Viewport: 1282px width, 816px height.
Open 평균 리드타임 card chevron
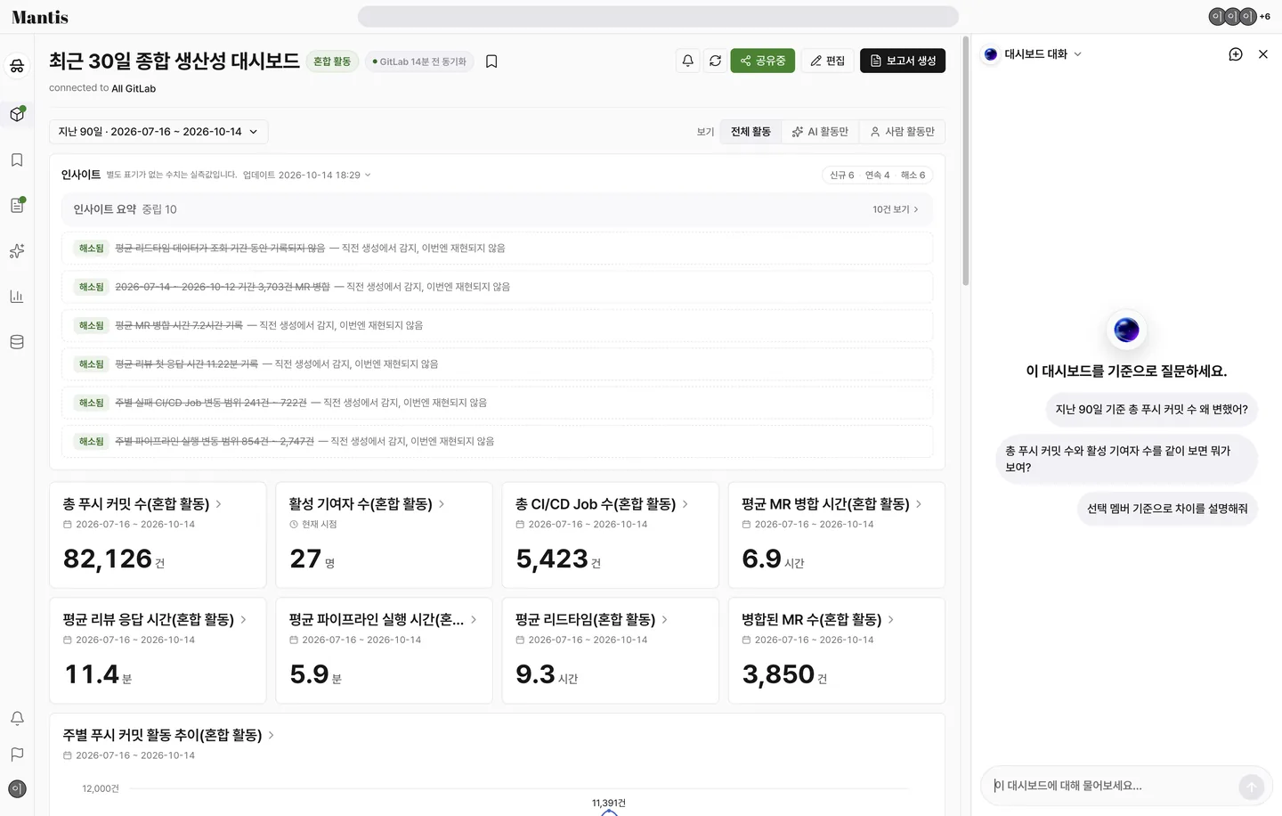click(665, 620)
